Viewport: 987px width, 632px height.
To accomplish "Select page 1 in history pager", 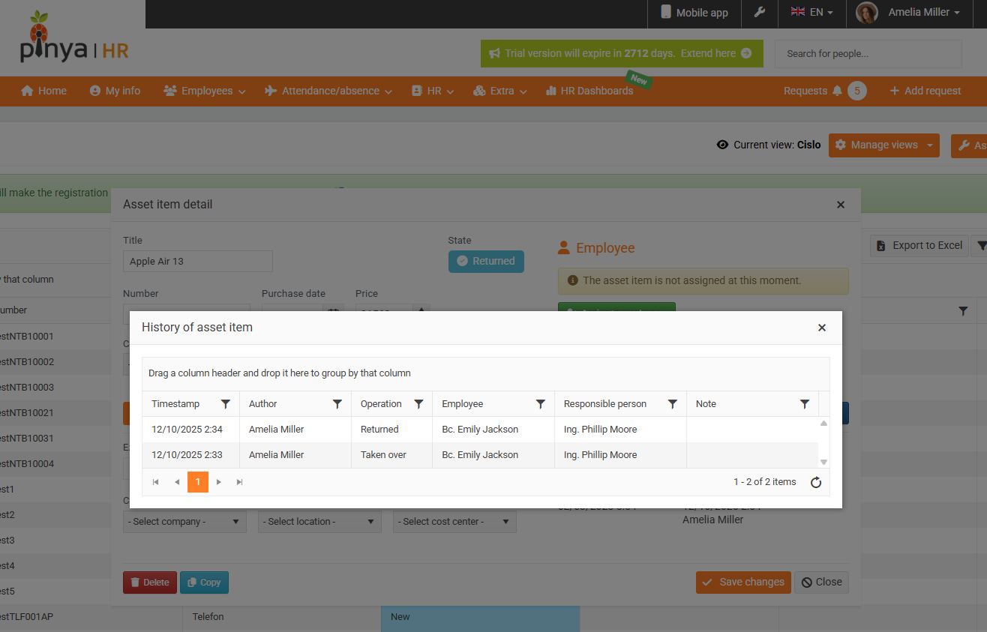I will [x=198, y=482].
